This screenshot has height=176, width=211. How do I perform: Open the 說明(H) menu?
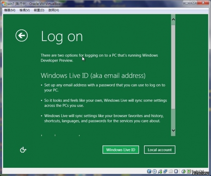coord(53,10)
